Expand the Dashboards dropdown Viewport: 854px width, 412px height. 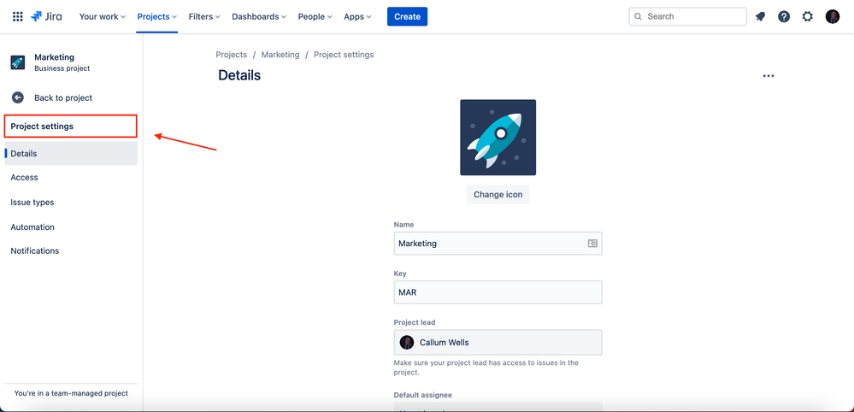tap(259, 16)
